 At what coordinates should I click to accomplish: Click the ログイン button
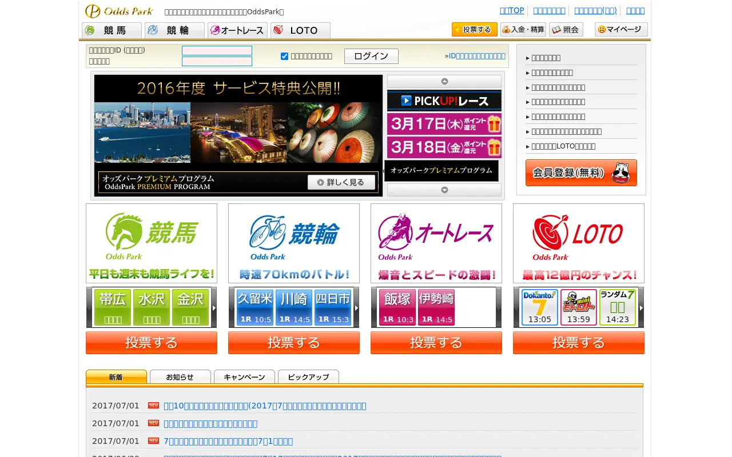[371, 56]
